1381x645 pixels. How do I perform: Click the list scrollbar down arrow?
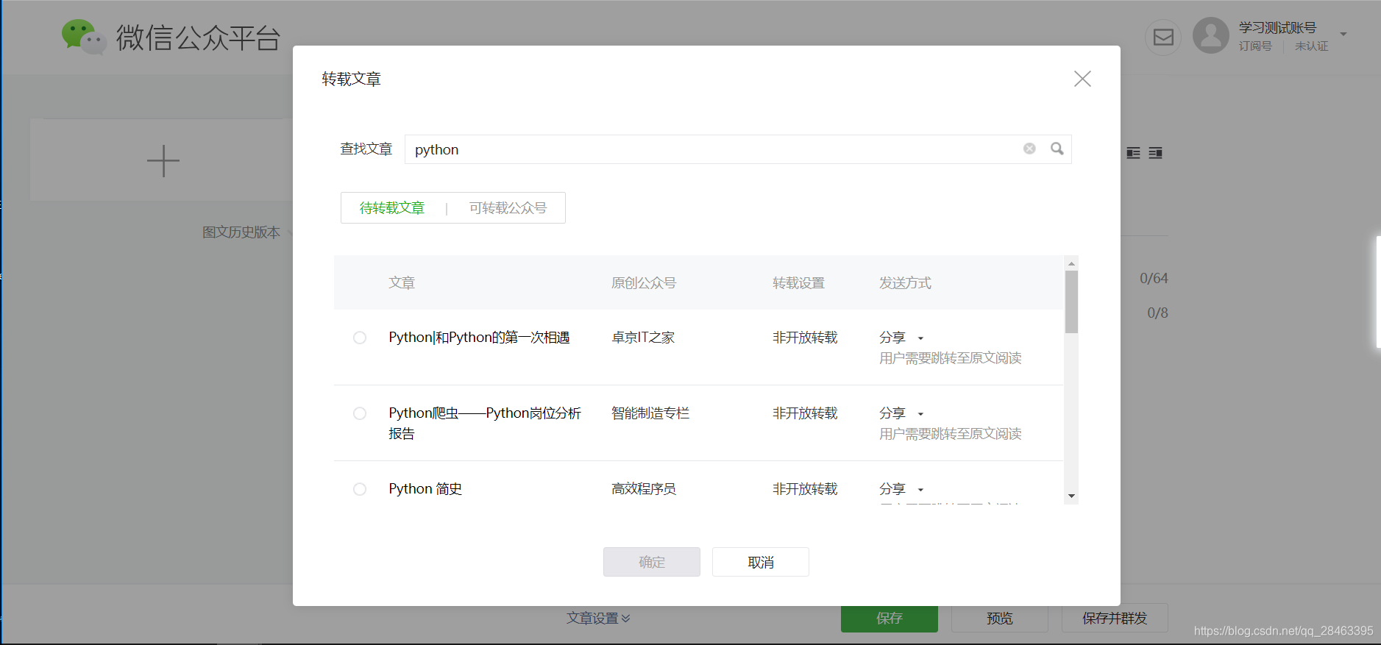point(1071,496)
